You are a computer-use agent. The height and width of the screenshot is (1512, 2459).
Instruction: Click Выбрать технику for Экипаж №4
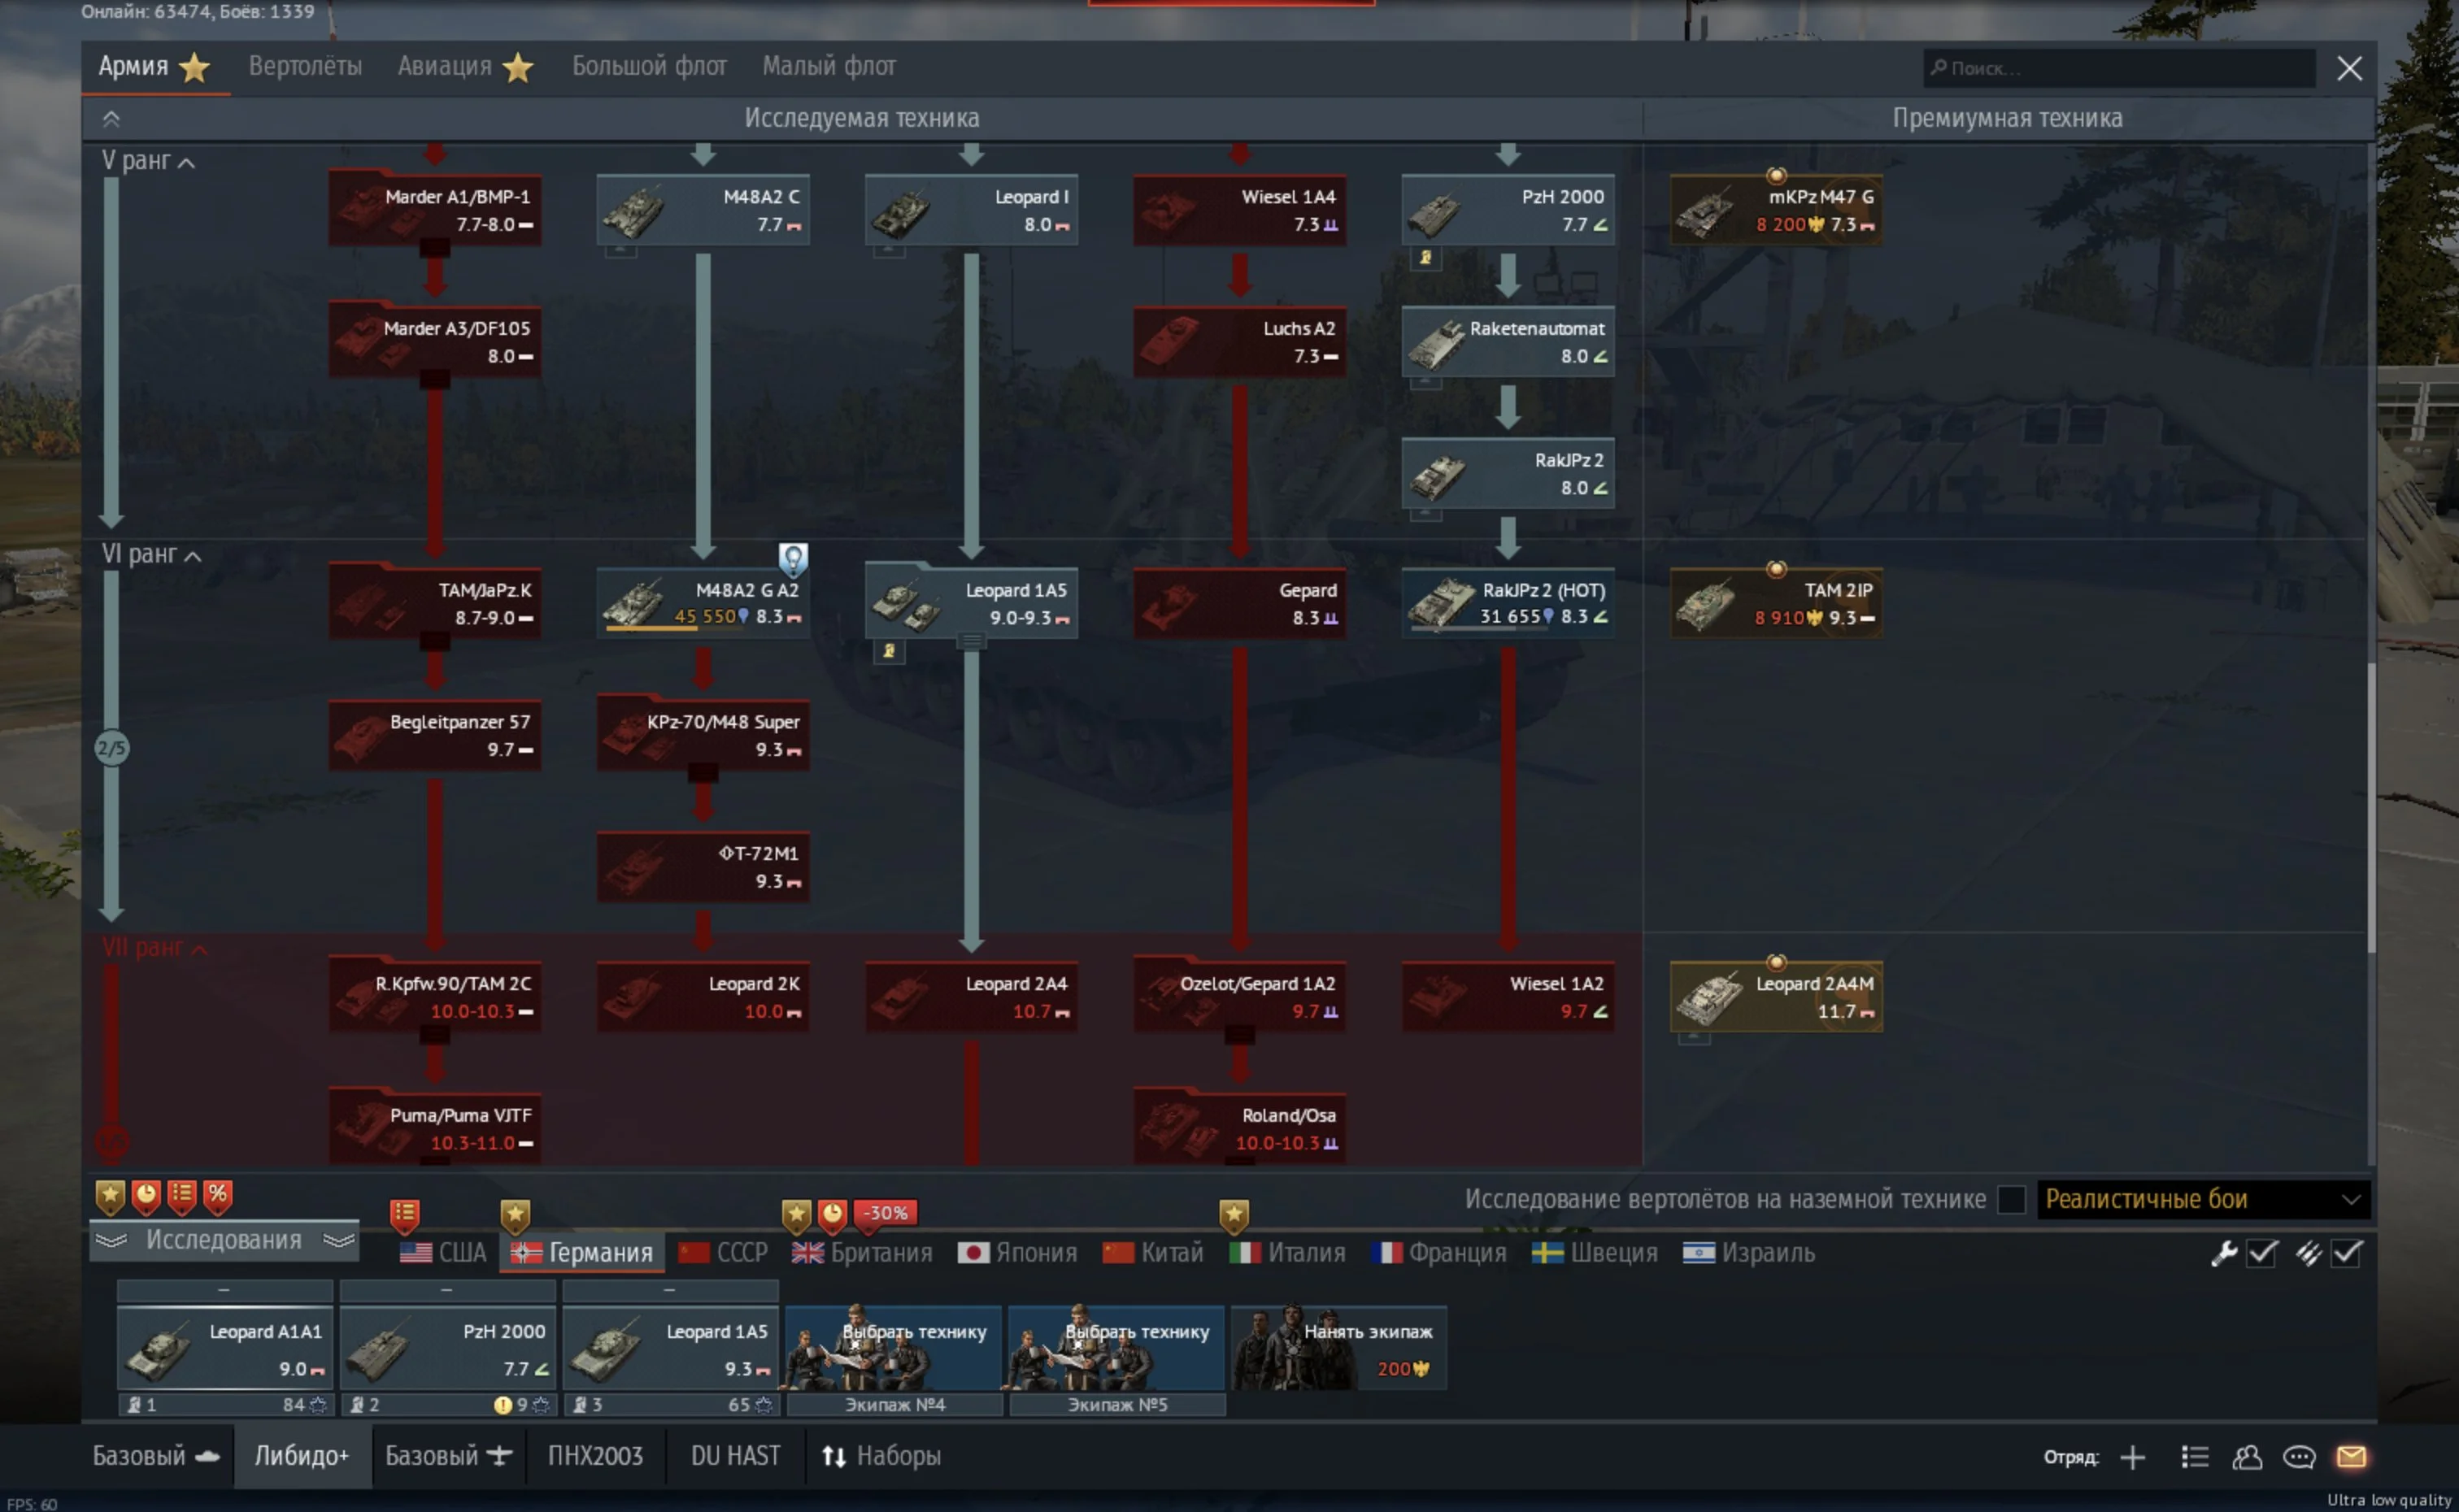coord(893,1348)
